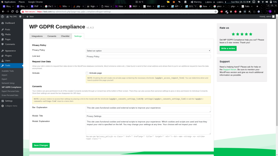Open the WordPress logo menu

pyautogui.click(x=2, y=17)
